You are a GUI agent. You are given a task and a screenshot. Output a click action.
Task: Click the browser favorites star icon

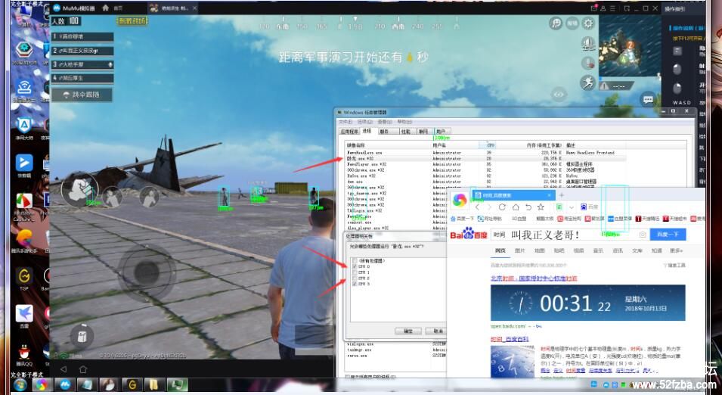point(541,207)
